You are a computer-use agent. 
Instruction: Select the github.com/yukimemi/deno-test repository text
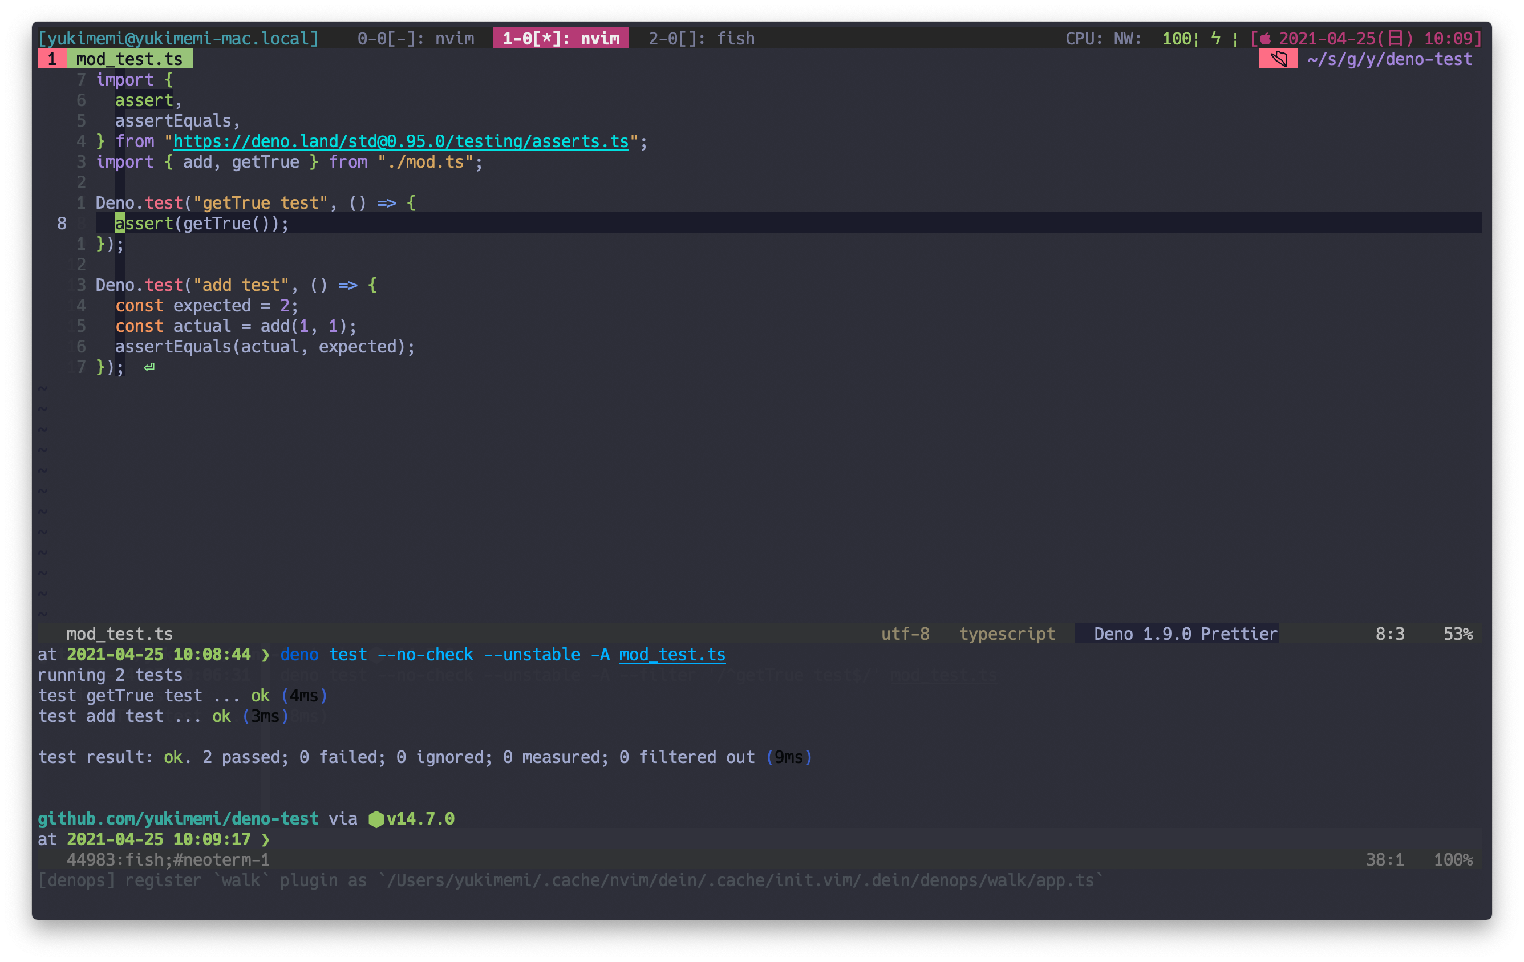(x=179, y=818)
